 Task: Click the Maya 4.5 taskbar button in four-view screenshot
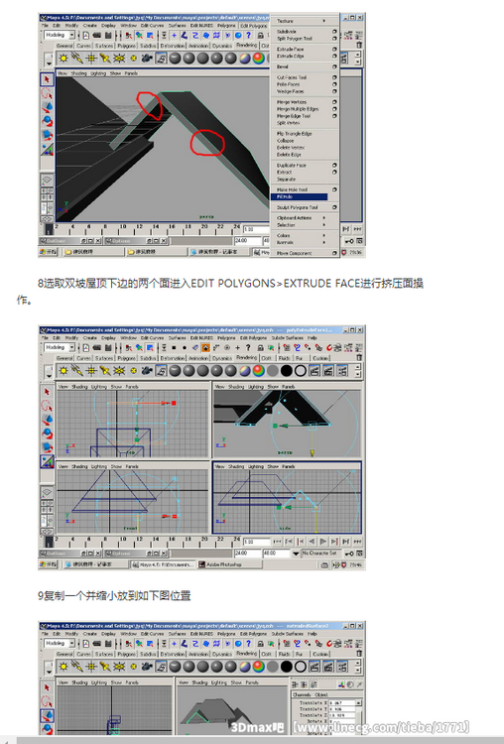[163, 564]
